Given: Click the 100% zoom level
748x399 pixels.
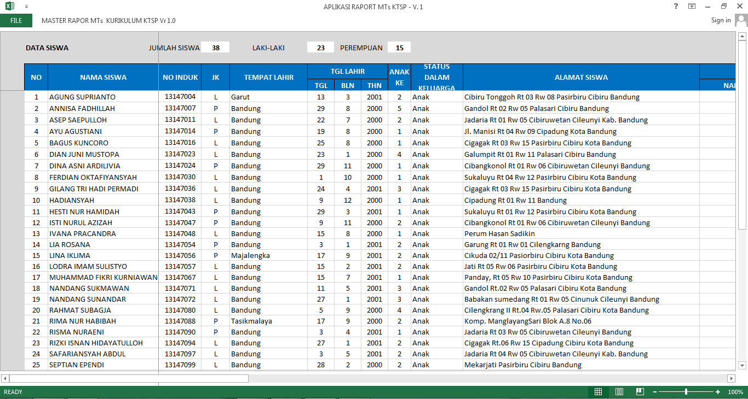Looking at the screenshot, I should [735, 392].
